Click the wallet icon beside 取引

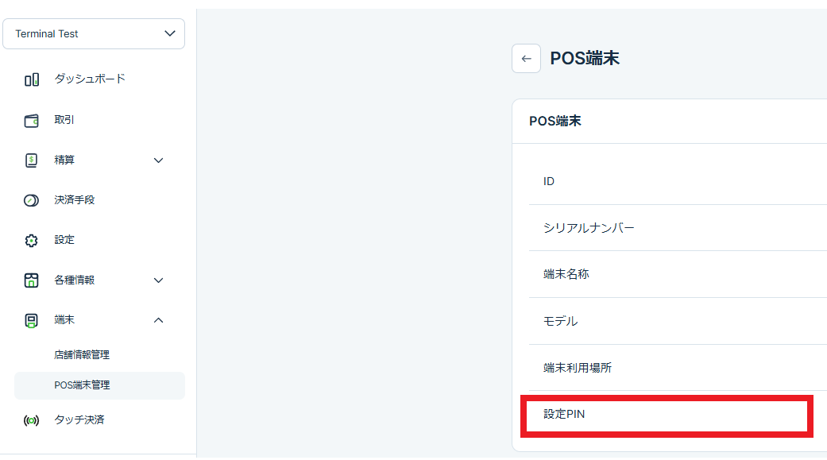click(32, 121)
